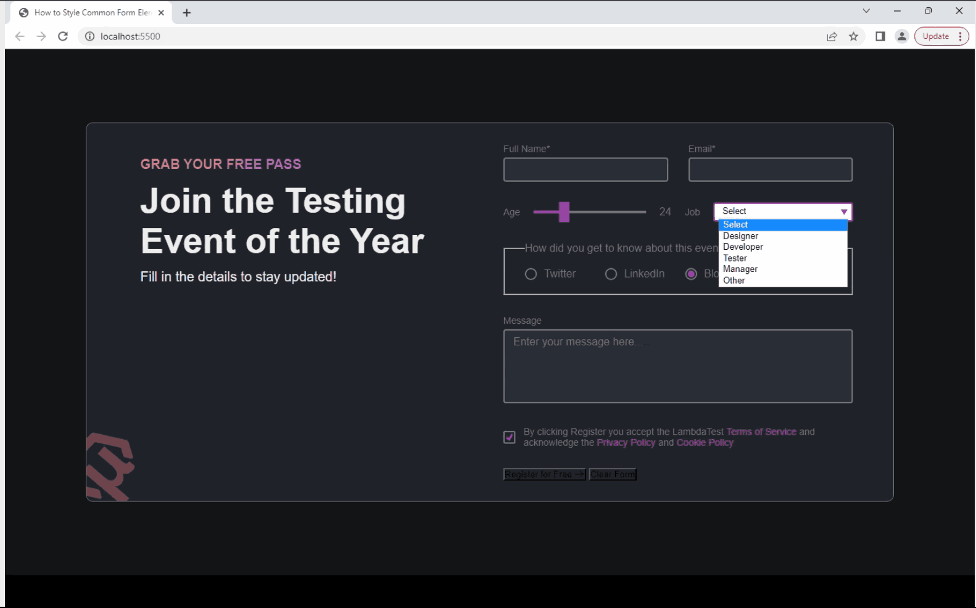View site information icon in address bar

click(89, 36)
